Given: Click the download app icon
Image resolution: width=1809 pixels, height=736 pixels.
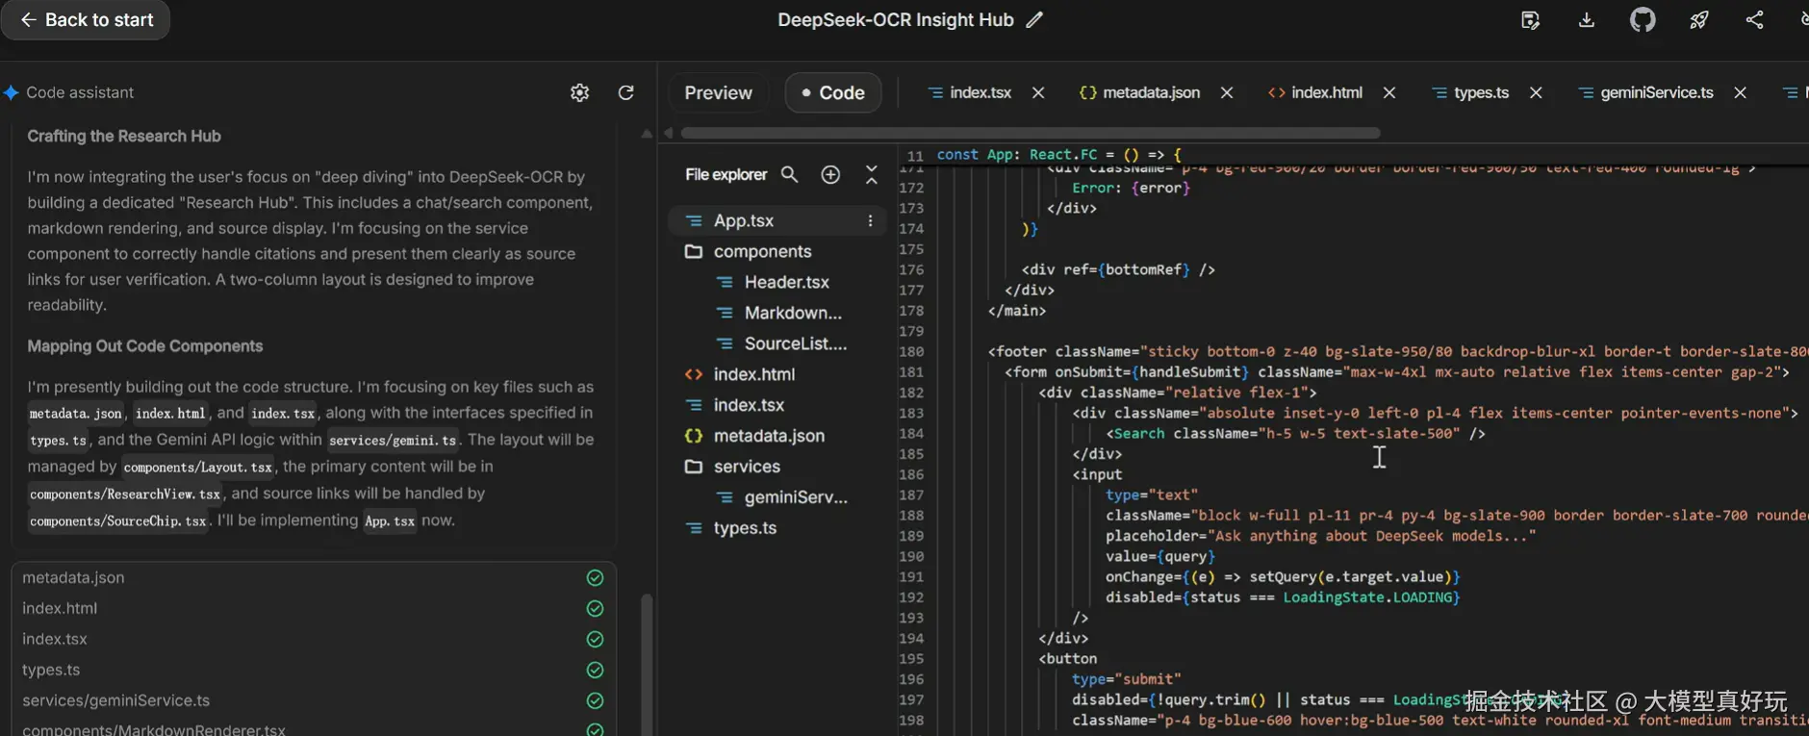Looking at the screenshot, I should [x=1587, y=20].
